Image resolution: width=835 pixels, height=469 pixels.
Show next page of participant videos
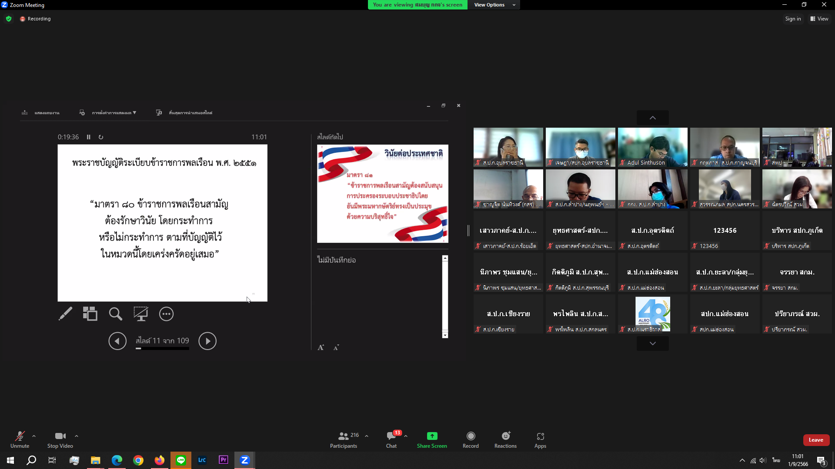652,343
